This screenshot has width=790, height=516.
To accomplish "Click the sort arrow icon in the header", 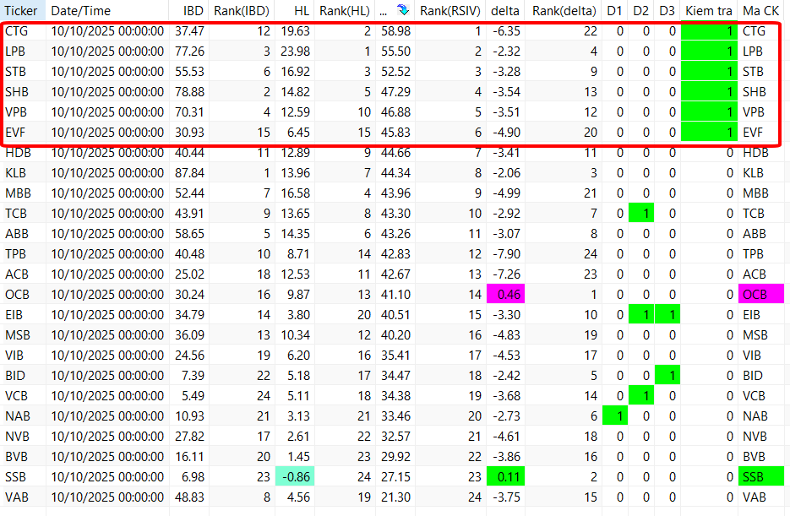I will [402, 10].
